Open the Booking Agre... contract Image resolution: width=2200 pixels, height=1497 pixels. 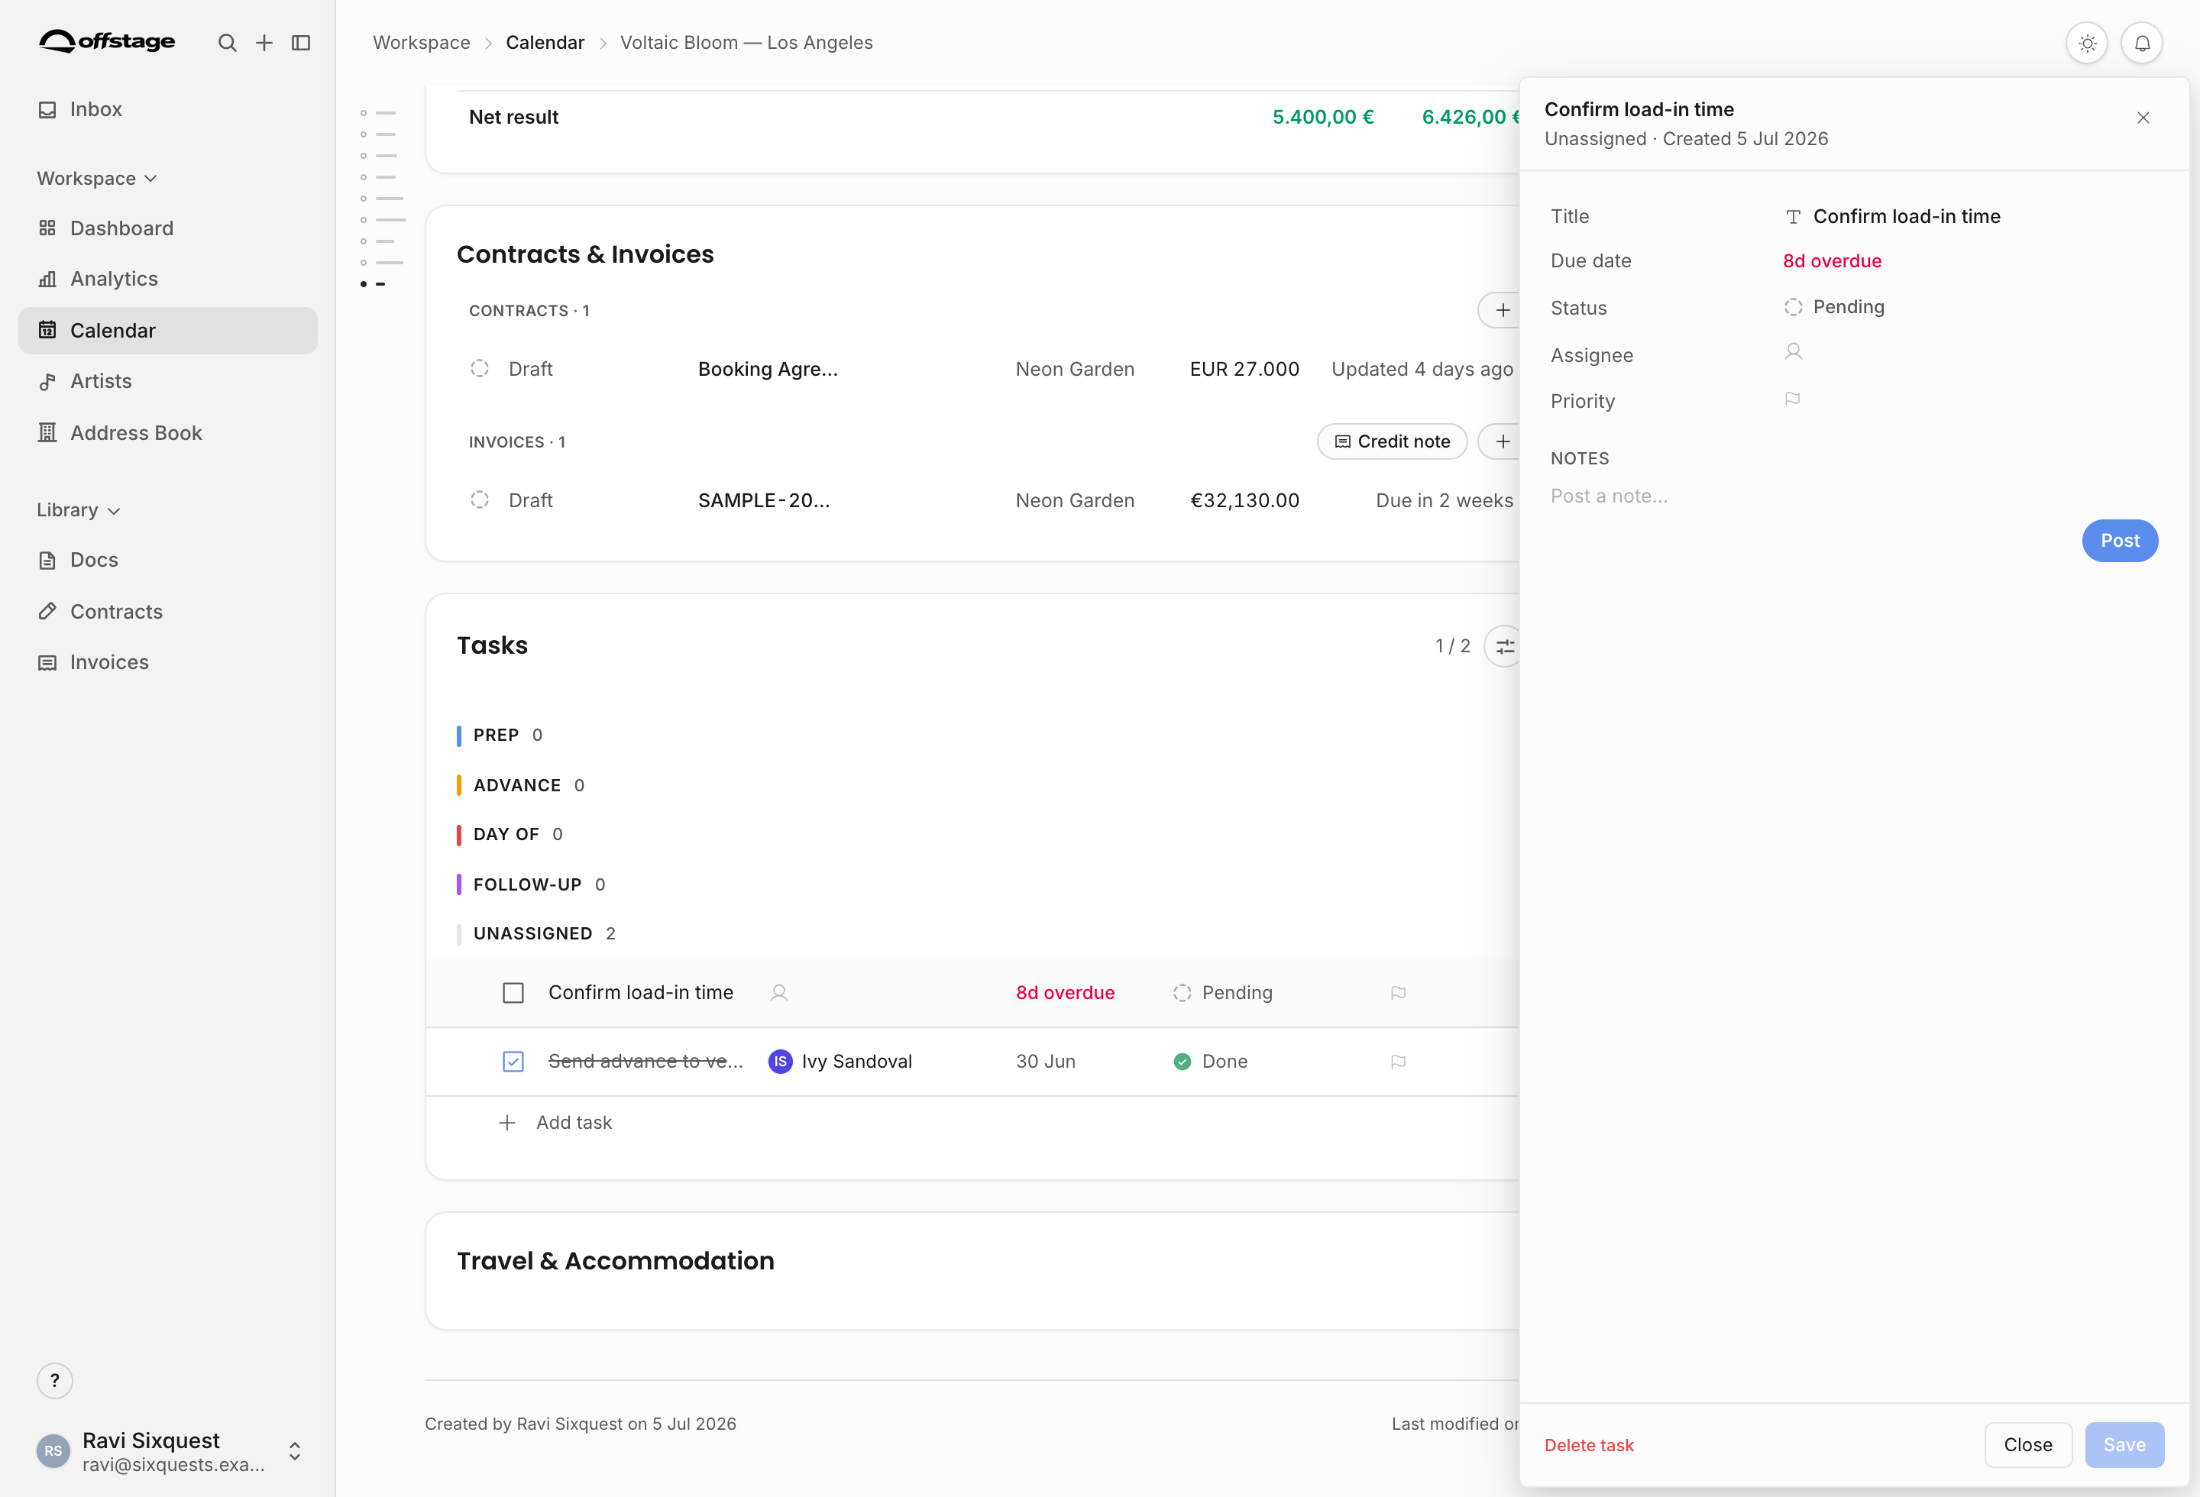click(x=768, y=369)
